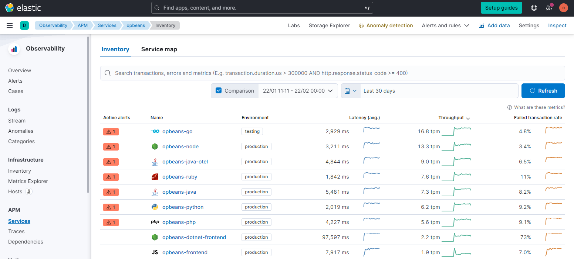Switch to the Service map tab
Image resolution: width=574 pixels, height=259 pixels.
pyautogui.click(x=159, y=49)
